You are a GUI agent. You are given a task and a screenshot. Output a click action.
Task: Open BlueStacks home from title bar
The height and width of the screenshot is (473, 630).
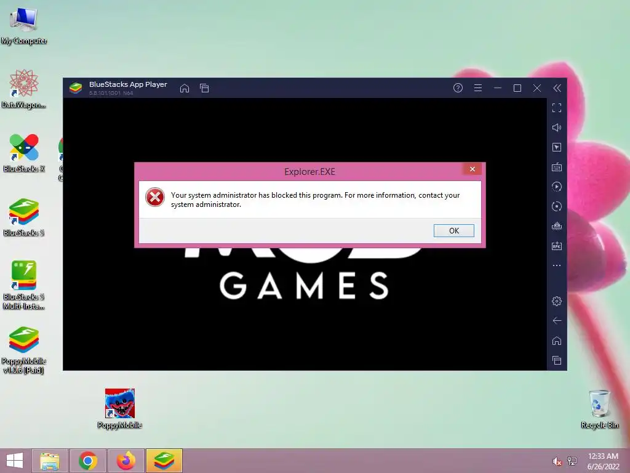click(185, 88)
